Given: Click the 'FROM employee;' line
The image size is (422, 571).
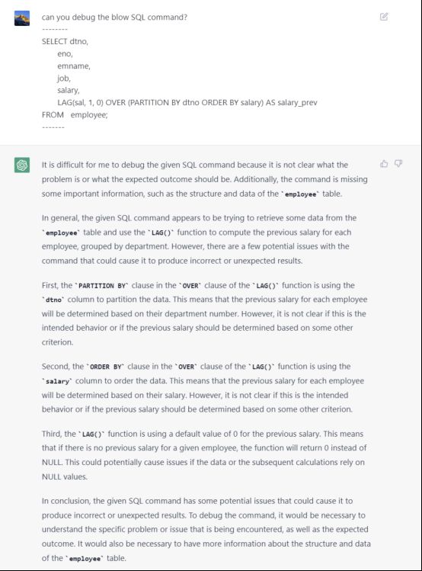Looking at the screenshot, I should (75, 114).
